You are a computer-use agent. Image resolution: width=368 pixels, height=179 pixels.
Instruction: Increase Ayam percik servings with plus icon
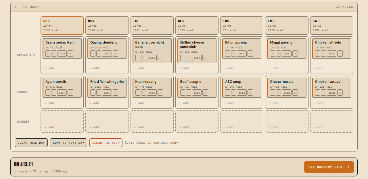coord(54,93)
